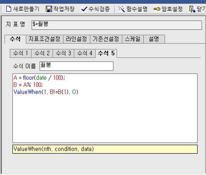Switch to the 수식 3 sub-tab

pos(63,53)
